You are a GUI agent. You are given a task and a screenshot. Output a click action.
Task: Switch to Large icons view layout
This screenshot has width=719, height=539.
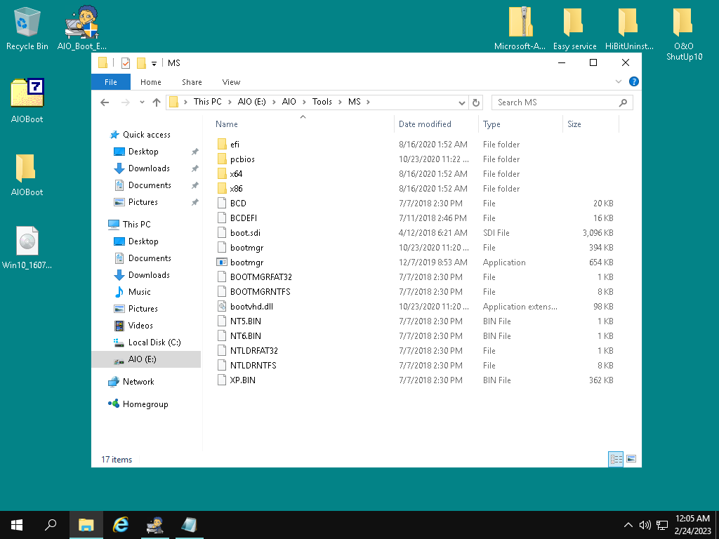[x=631, y=459]
